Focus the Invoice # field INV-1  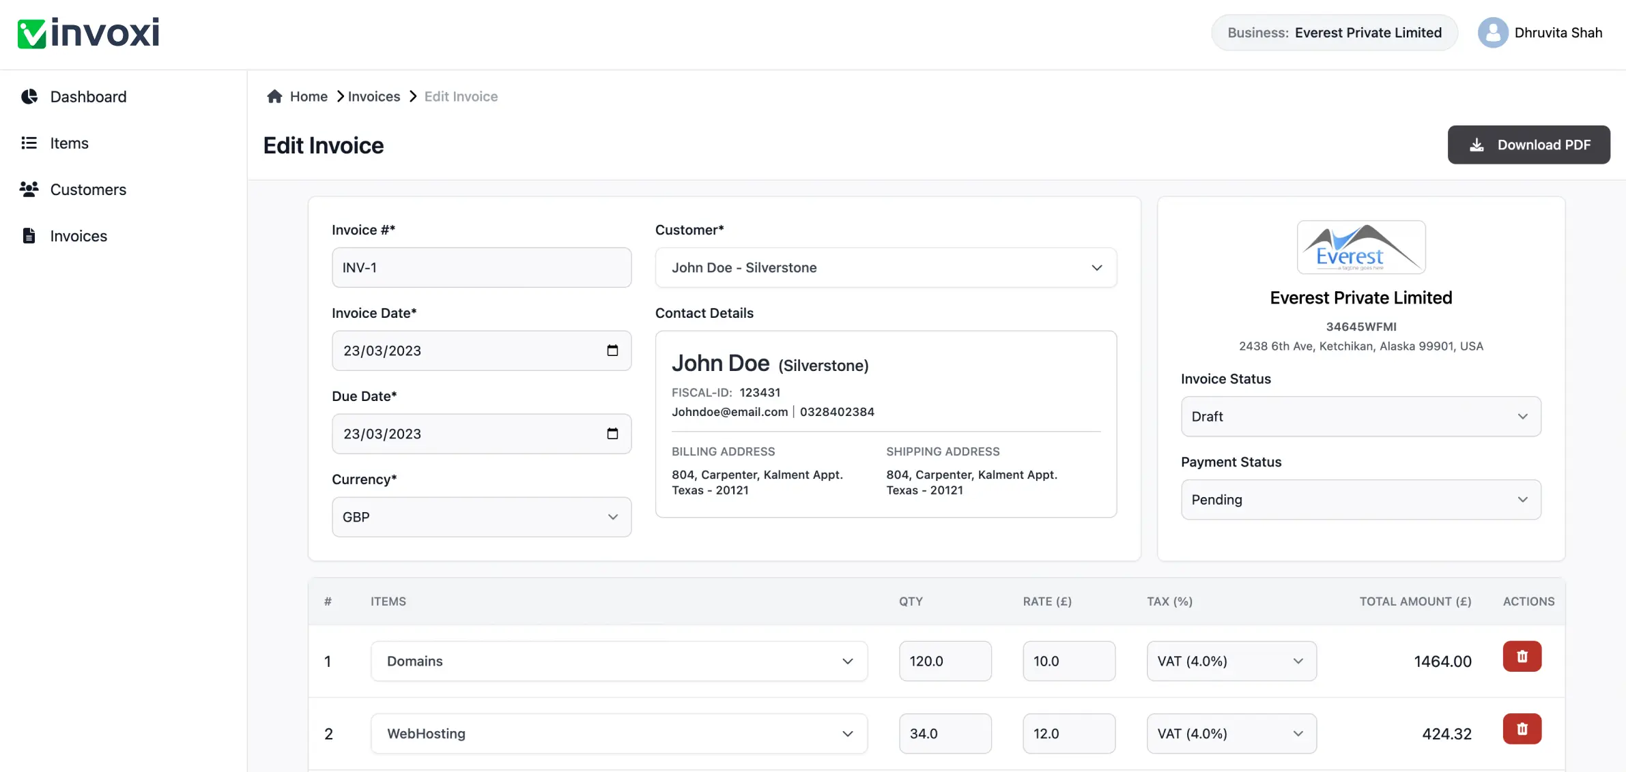tap(481, 267)
